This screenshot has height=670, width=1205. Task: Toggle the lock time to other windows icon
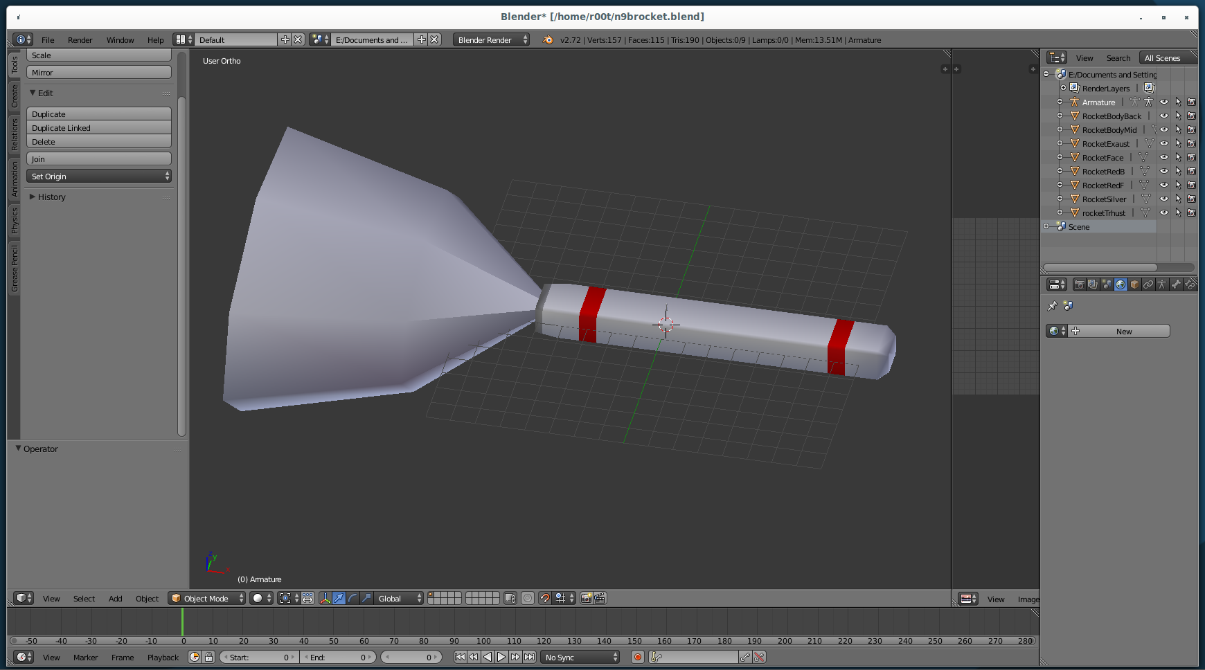tap(208, 657)
